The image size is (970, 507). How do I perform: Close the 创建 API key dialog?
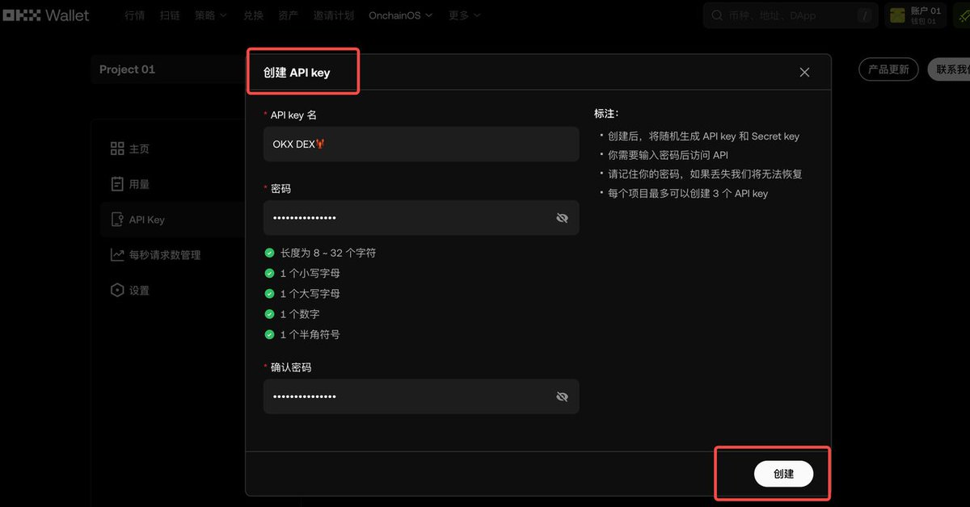tap(804, 72)
